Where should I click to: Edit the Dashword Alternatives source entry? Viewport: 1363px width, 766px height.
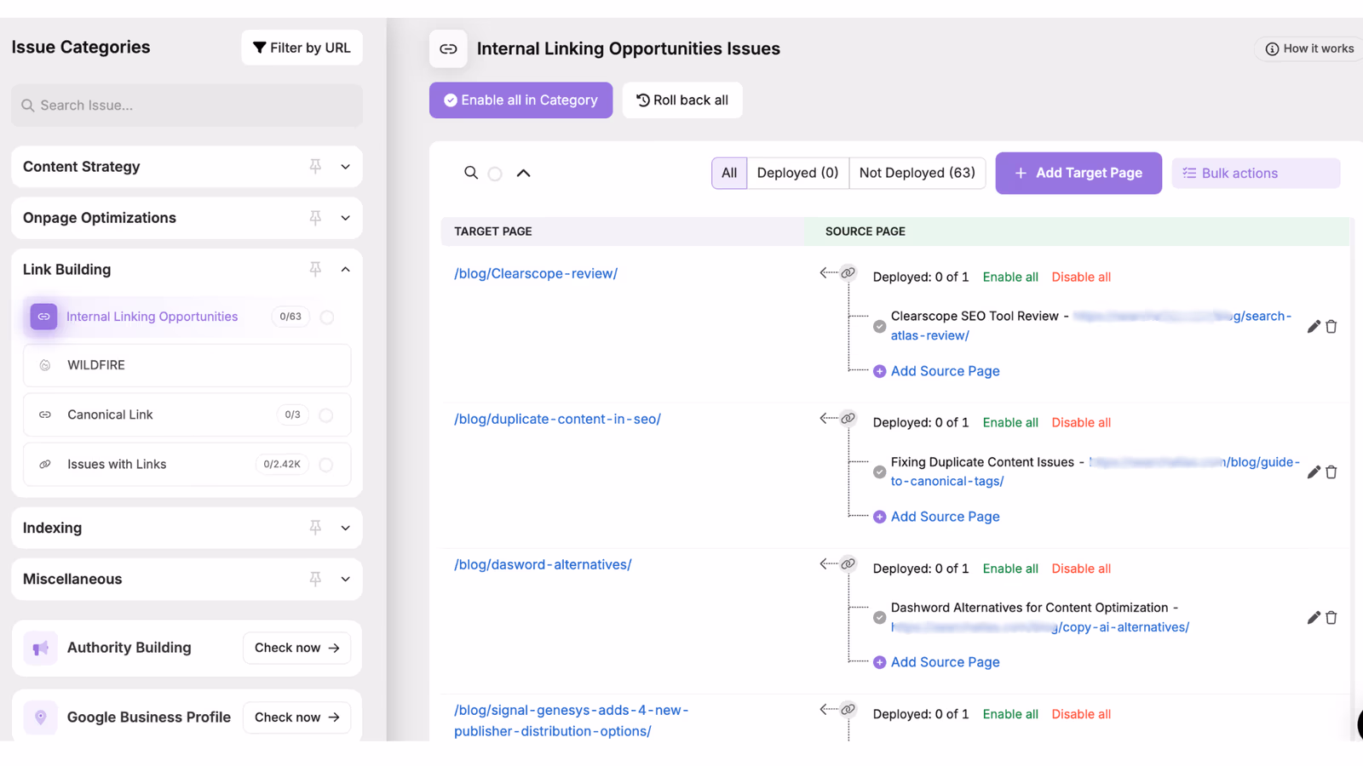(1314, 618)
